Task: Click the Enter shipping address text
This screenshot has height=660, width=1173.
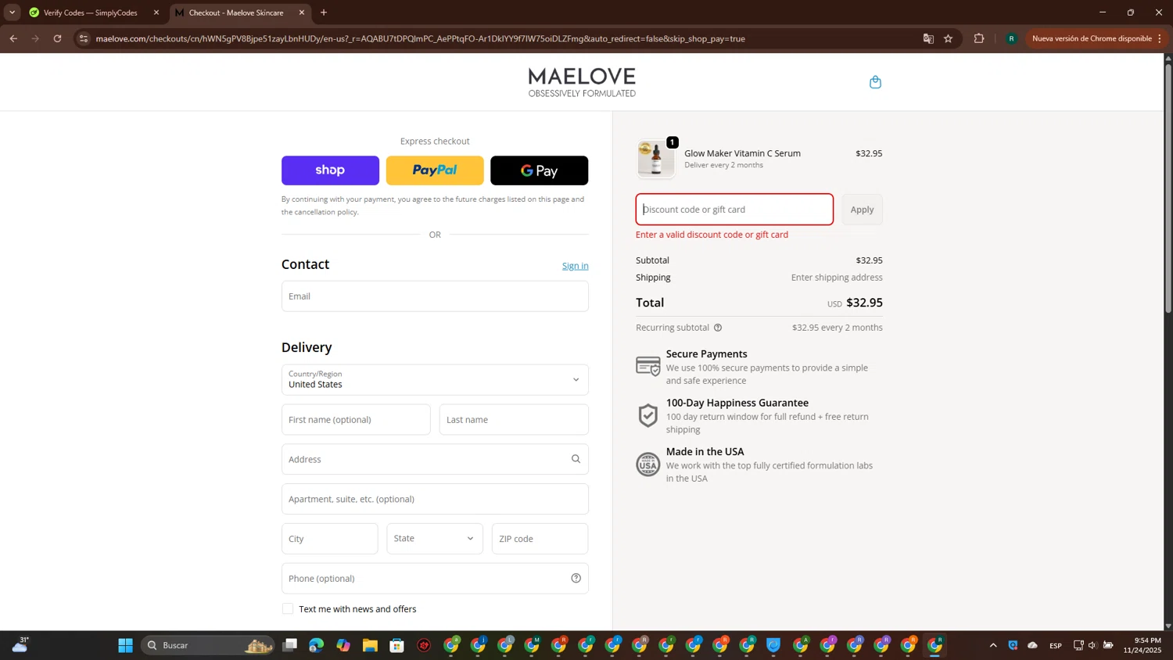Action: pos(837,278)
